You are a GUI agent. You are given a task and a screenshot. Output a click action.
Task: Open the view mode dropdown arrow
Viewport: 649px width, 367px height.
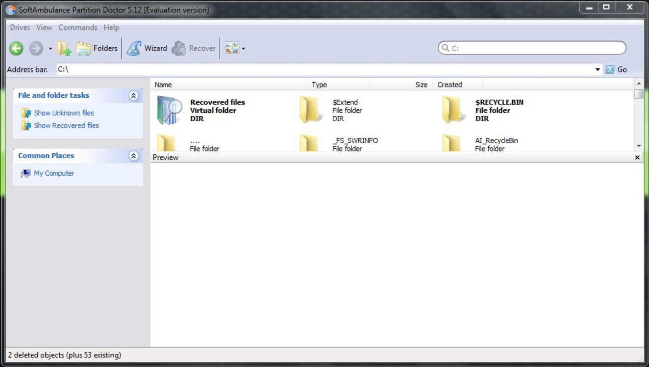pos(243,48)
